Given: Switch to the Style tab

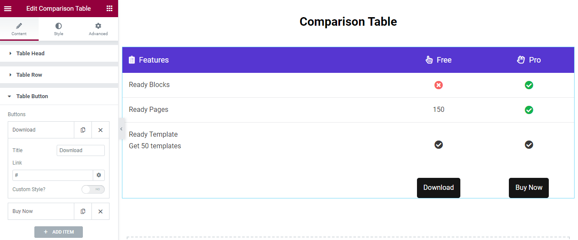Looking at the screenshot, I should click(x=58, y=29).
